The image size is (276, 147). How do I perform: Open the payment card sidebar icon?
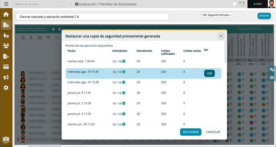pos(6,67)
